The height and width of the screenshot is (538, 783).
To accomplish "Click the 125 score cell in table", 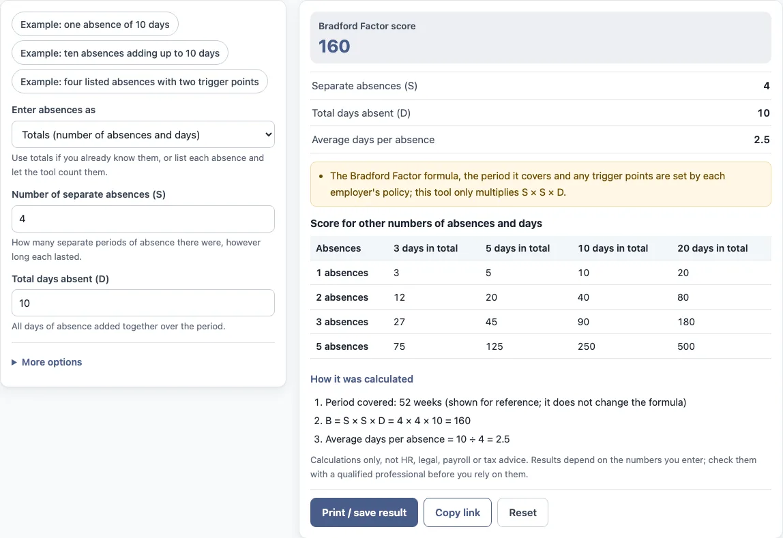I will click(x=494, y=346).
